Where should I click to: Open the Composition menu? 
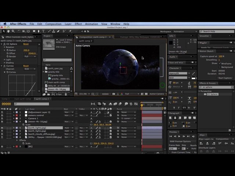click(53, 24)
